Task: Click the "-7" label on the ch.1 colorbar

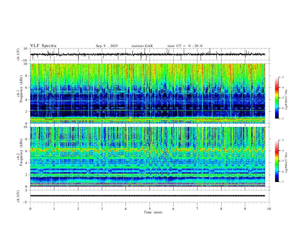Action: [282, 119]
